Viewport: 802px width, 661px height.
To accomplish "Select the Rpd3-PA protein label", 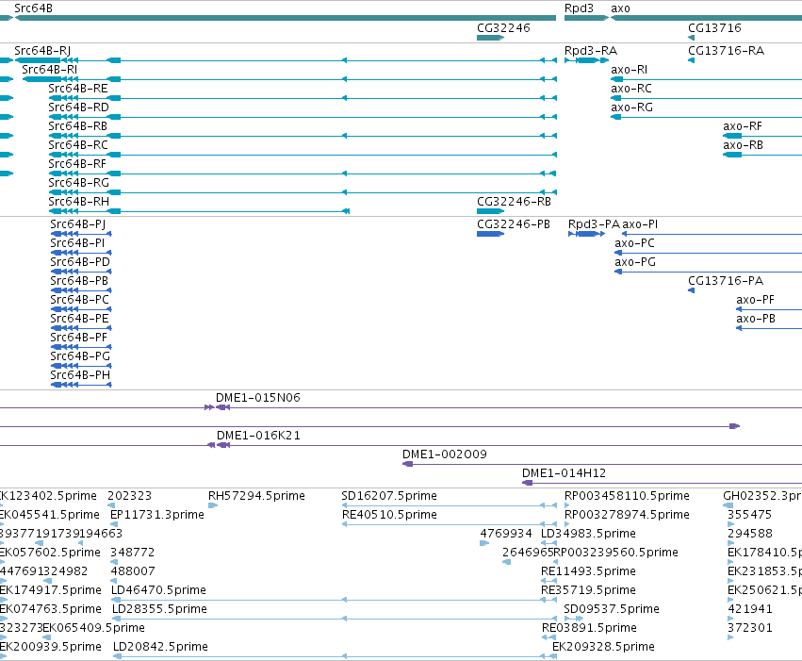I will (x=594, y=224).
